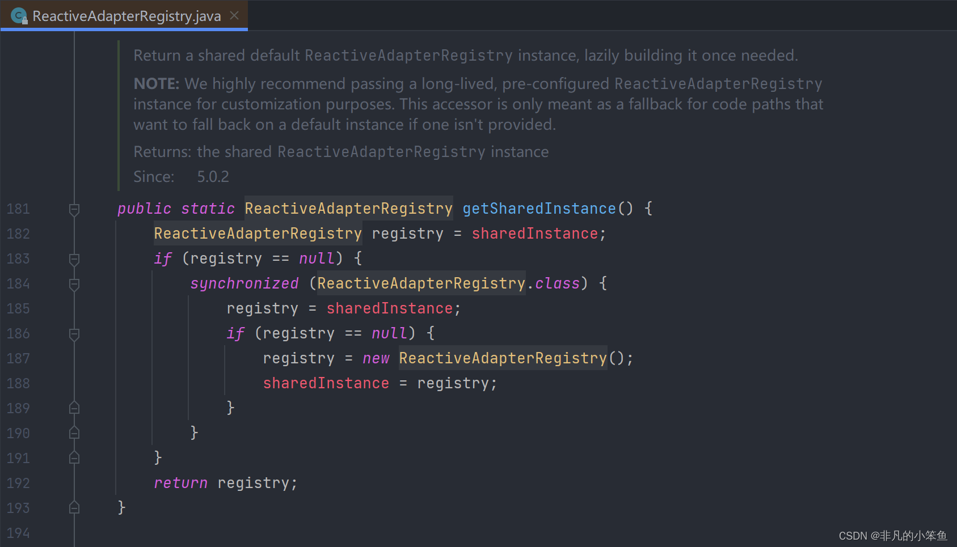Click the 'if' keyword on line 183
This screenshot has height=547, width=957.
(x=162, y=258)
